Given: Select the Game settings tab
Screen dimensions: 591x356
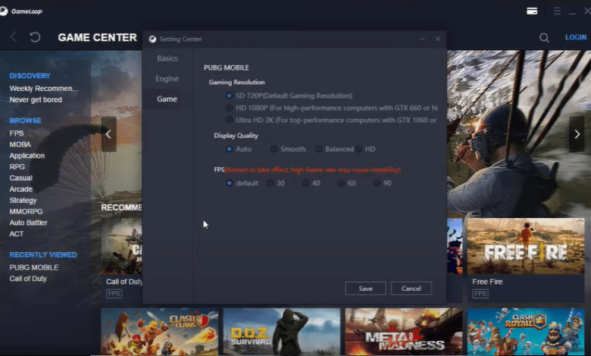Looking at the screenshot, I should pyautogui.click(x=167, y=99).
